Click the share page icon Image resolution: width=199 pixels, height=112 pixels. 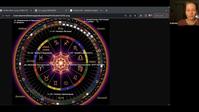click(130, 16)
